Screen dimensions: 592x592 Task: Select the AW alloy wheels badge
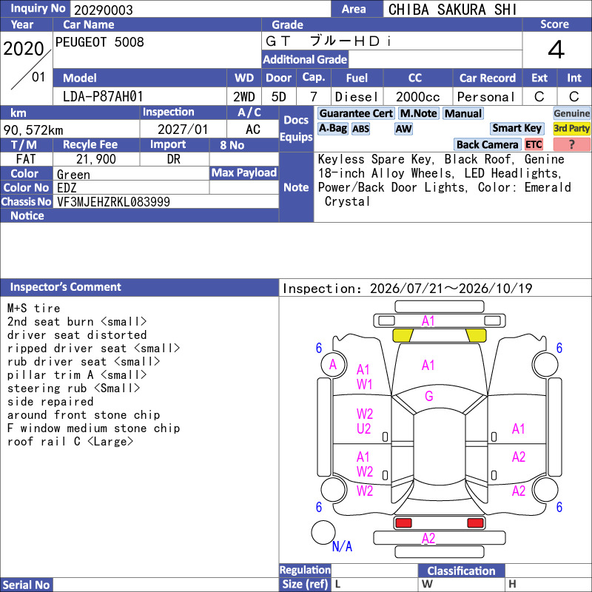[x=403, y=129]
